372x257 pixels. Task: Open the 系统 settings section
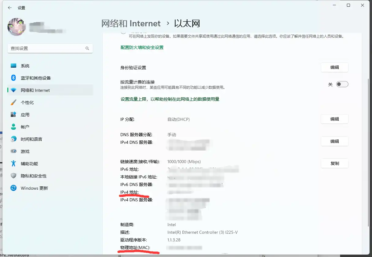point(24,65)
